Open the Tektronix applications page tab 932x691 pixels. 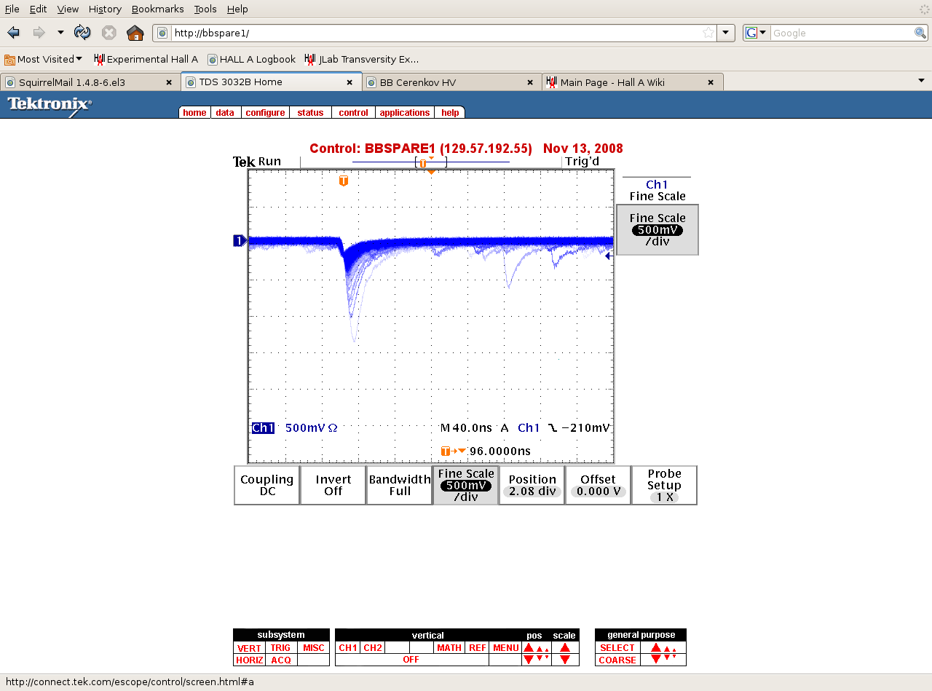point(405,113)
